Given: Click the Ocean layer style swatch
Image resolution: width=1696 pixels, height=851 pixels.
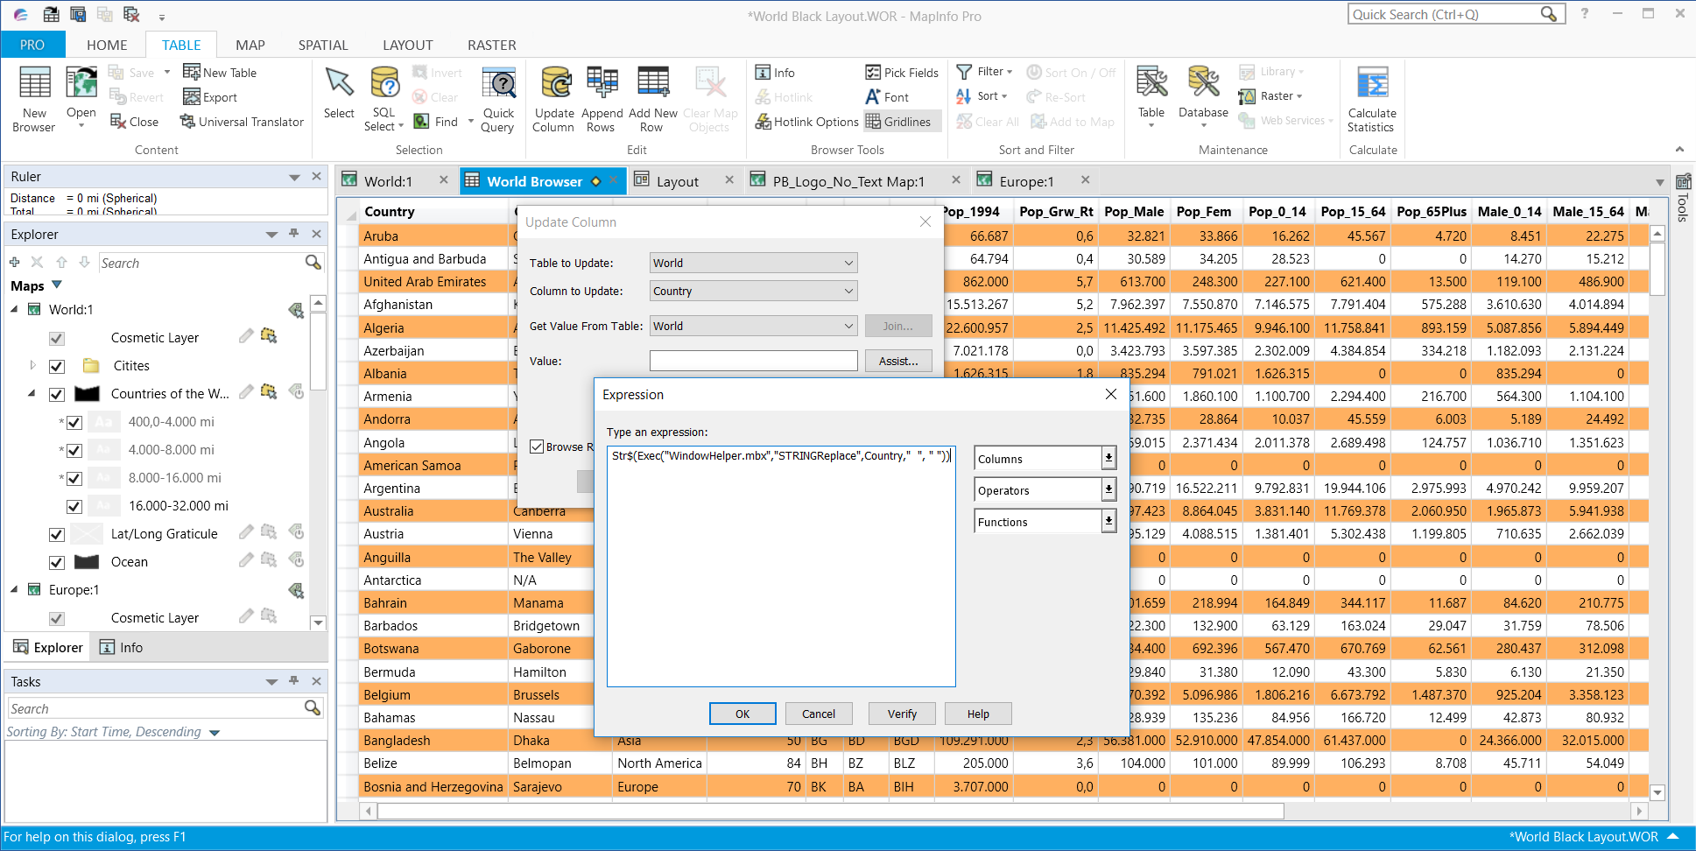Looking at the screenshot, I should (x=88, y=562).
